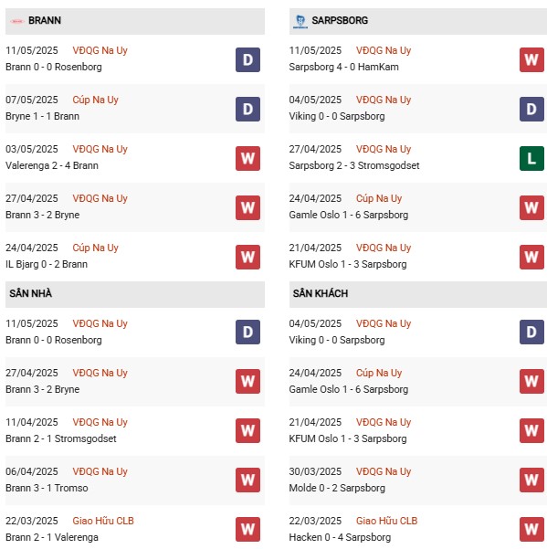Click the Brann 2-1 Stromsgodset match result
The width and height of the screenshot is (547, 549).
pos(61,438)
